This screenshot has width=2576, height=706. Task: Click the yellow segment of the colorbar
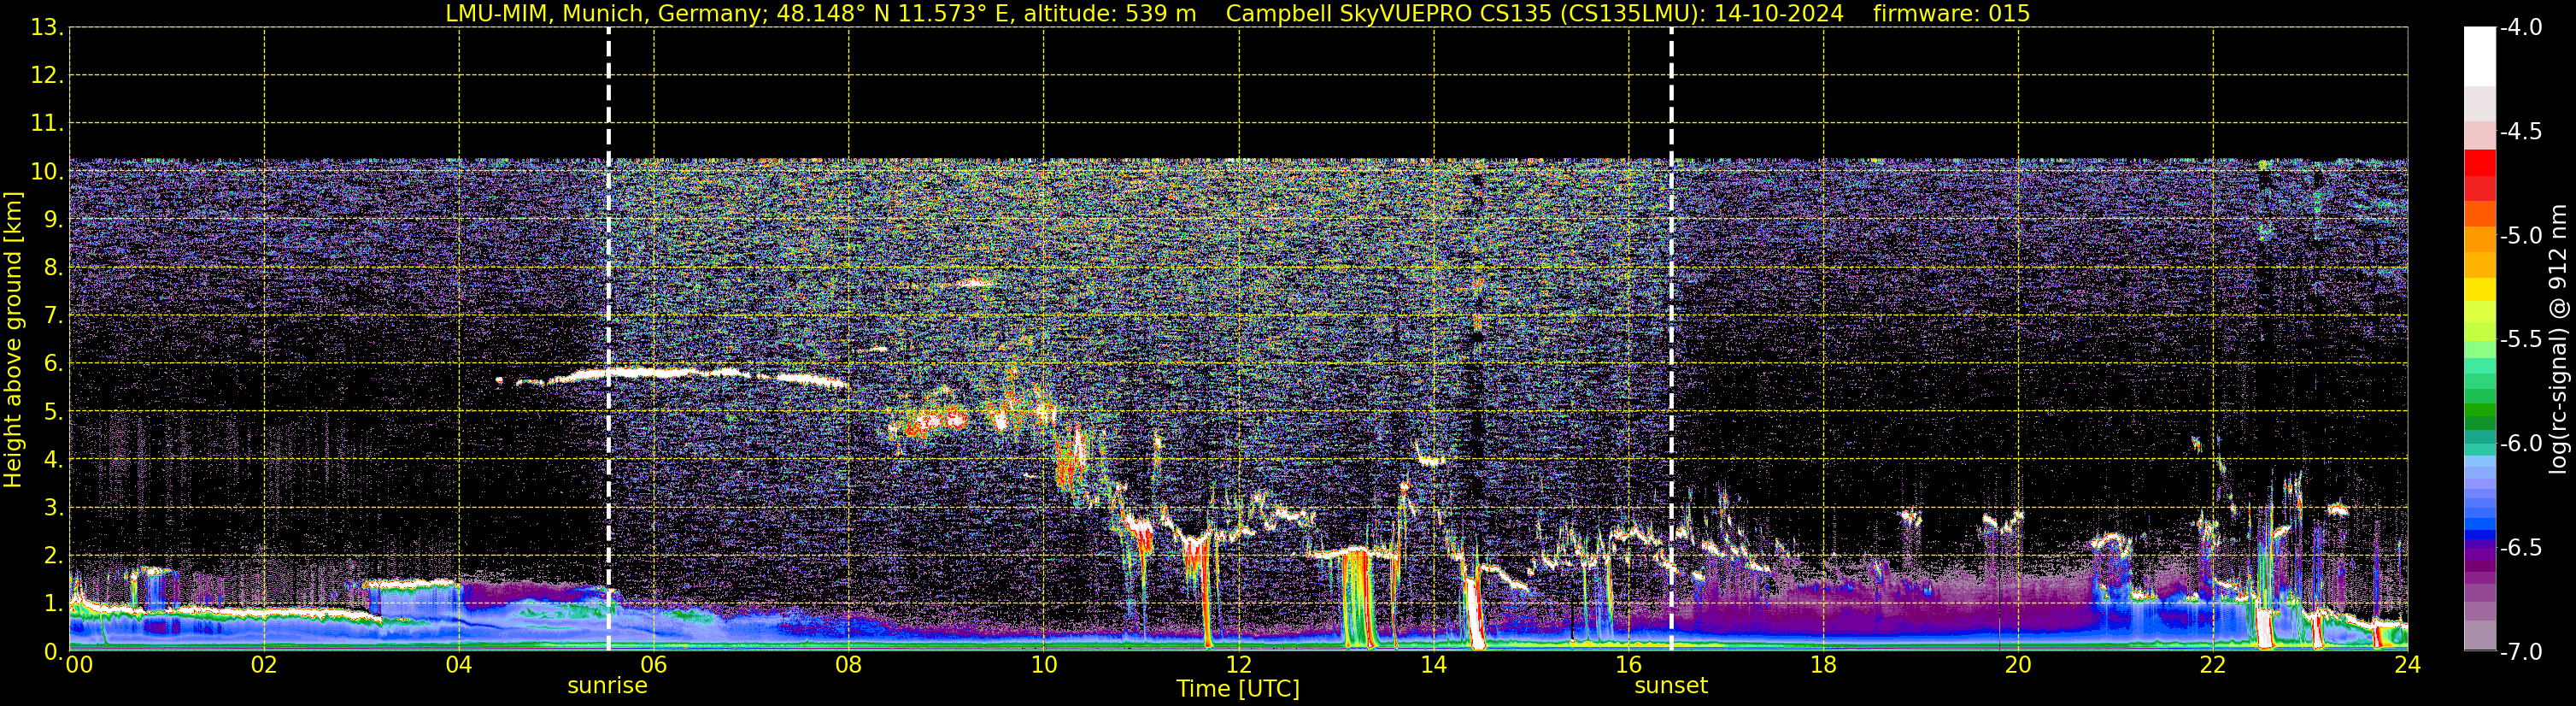pos(2480,289)
